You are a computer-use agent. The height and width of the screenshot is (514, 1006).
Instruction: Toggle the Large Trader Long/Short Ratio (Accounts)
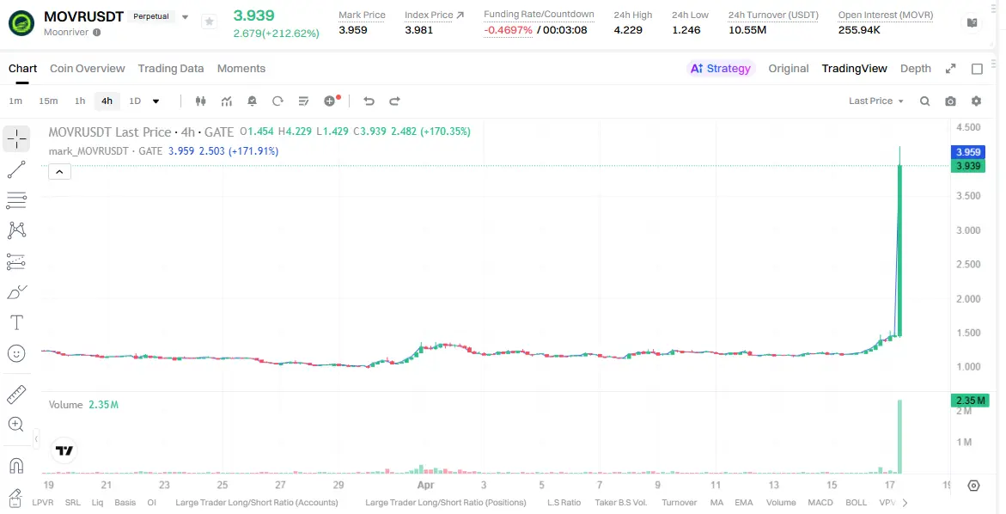tap(257, 503)
